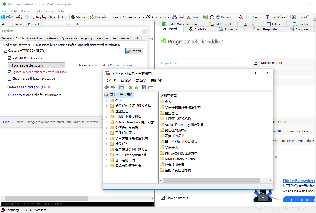316x213 pixels.
Task: Toggle Ignore server certificate errors checkbox
Action: pyautogui.click(x=9, y=72)
